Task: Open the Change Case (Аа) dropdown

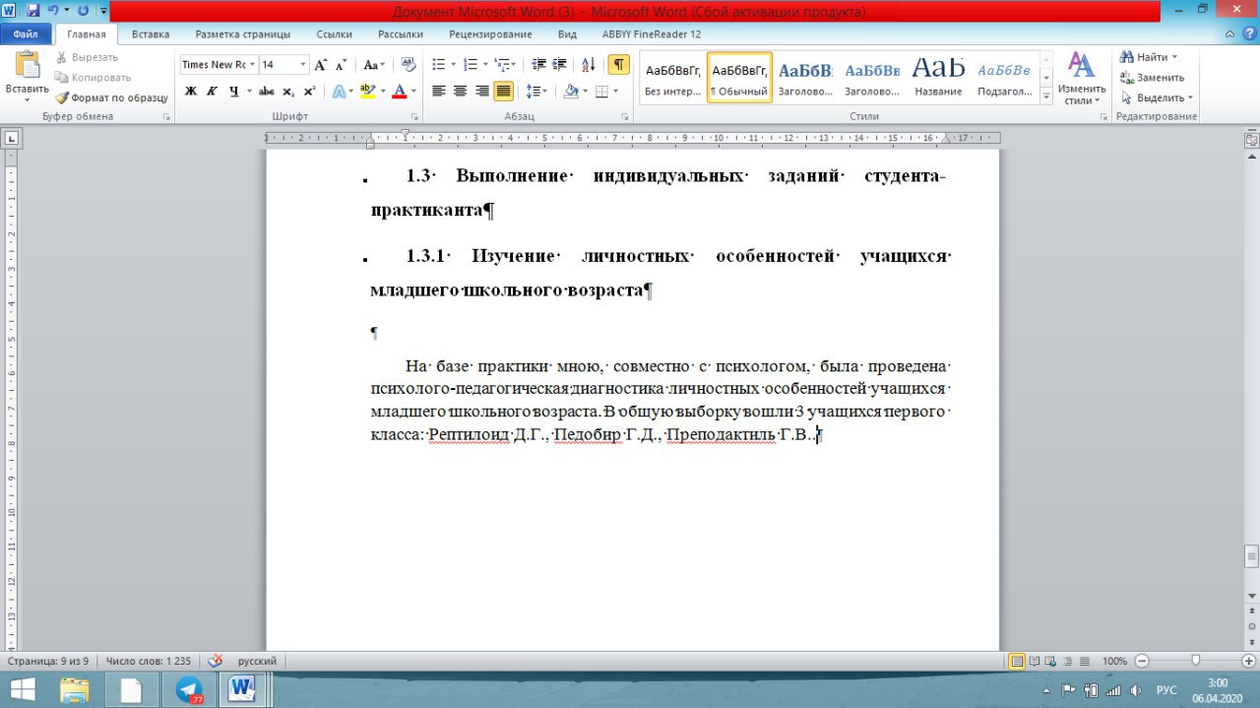Action: [x=374, y=65]
